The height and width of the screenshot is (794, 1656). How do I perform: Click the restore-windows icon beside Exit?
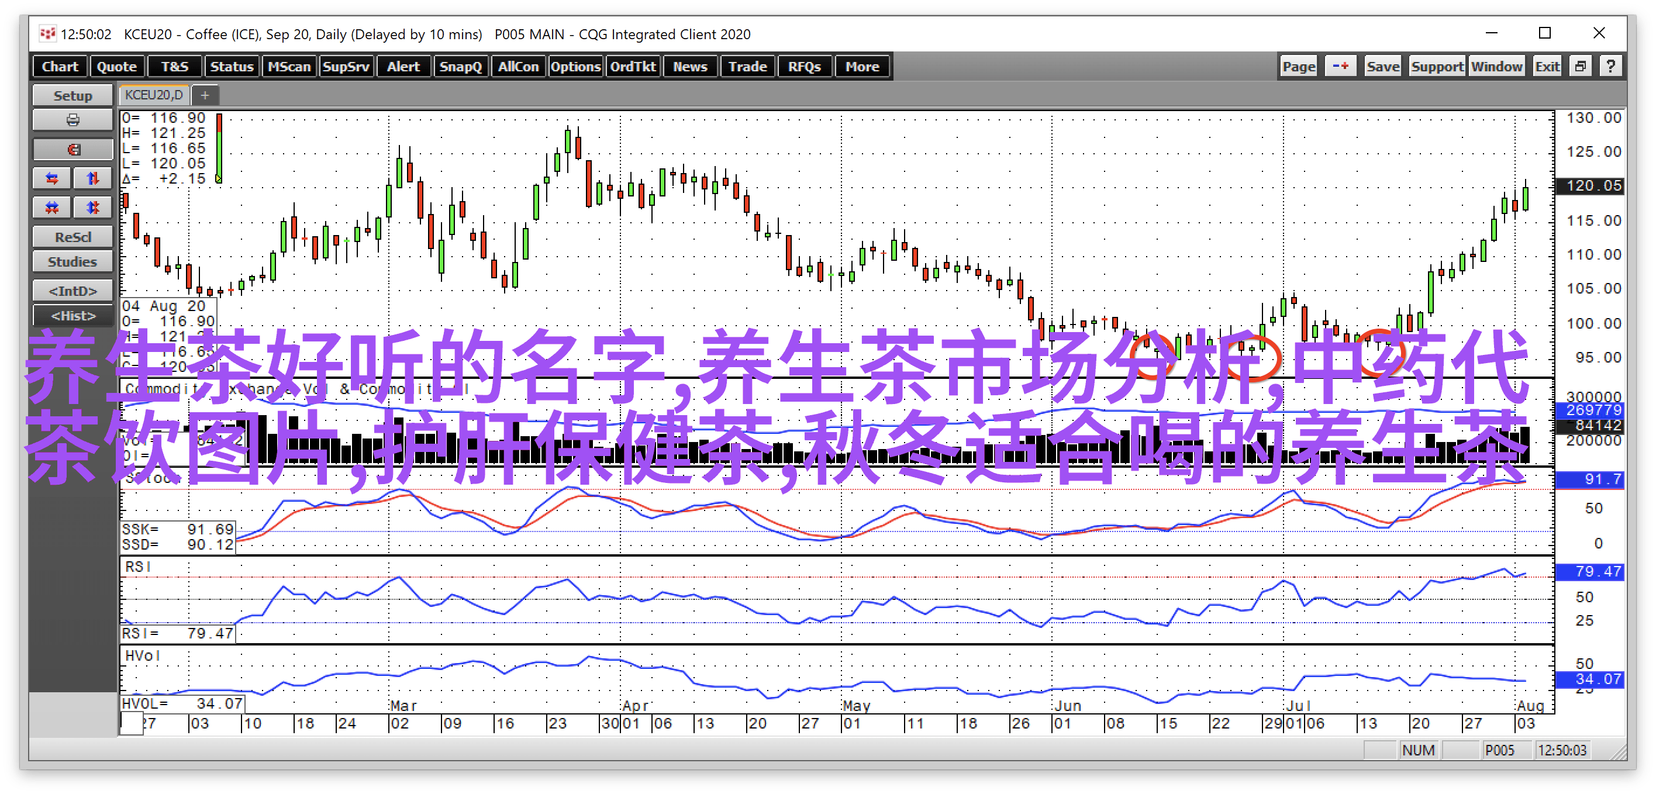(1581, 66)
